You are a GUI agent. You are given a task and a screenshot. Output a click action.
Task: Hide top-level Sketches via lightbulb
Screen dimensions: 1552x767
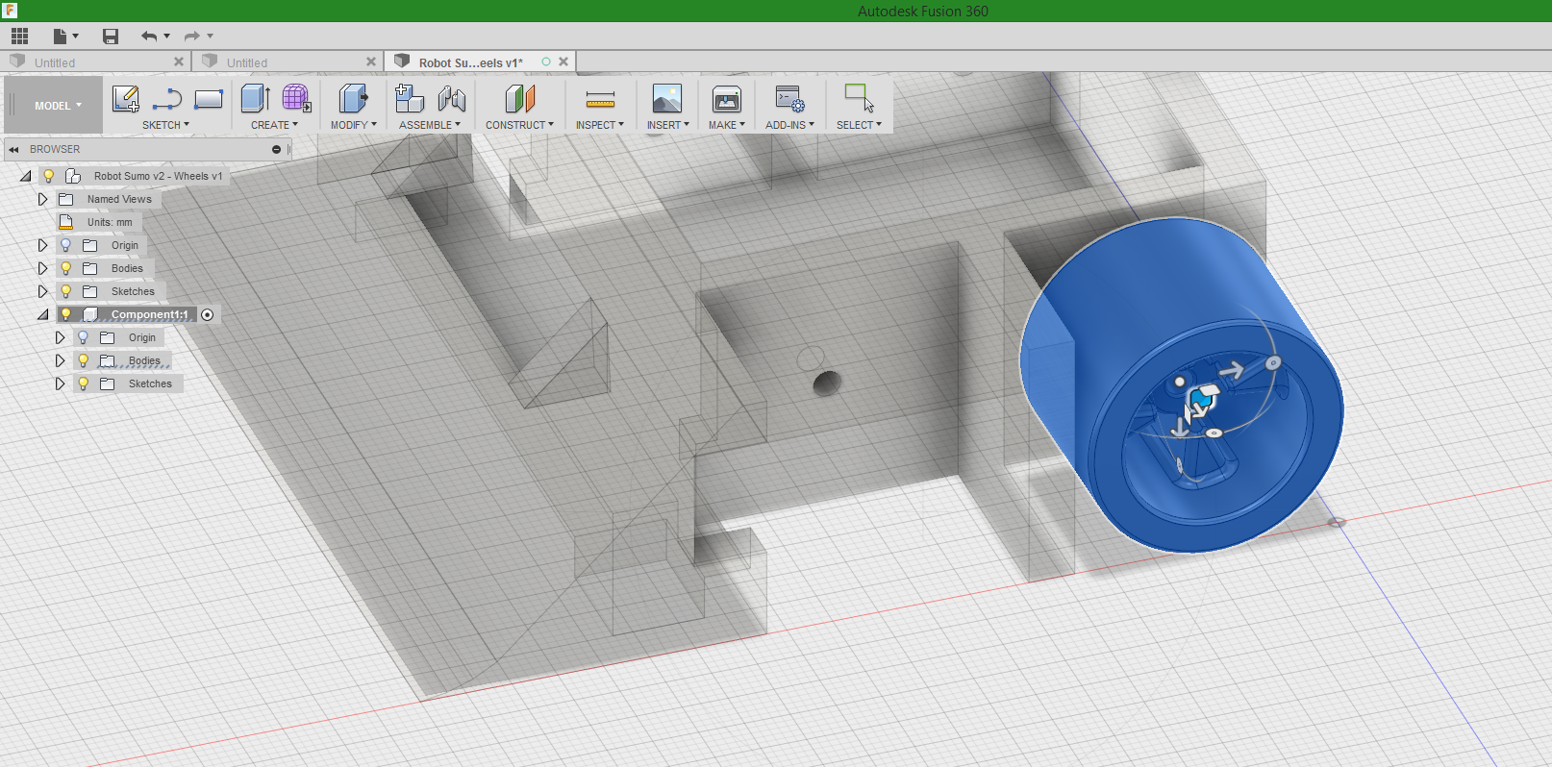66,291
